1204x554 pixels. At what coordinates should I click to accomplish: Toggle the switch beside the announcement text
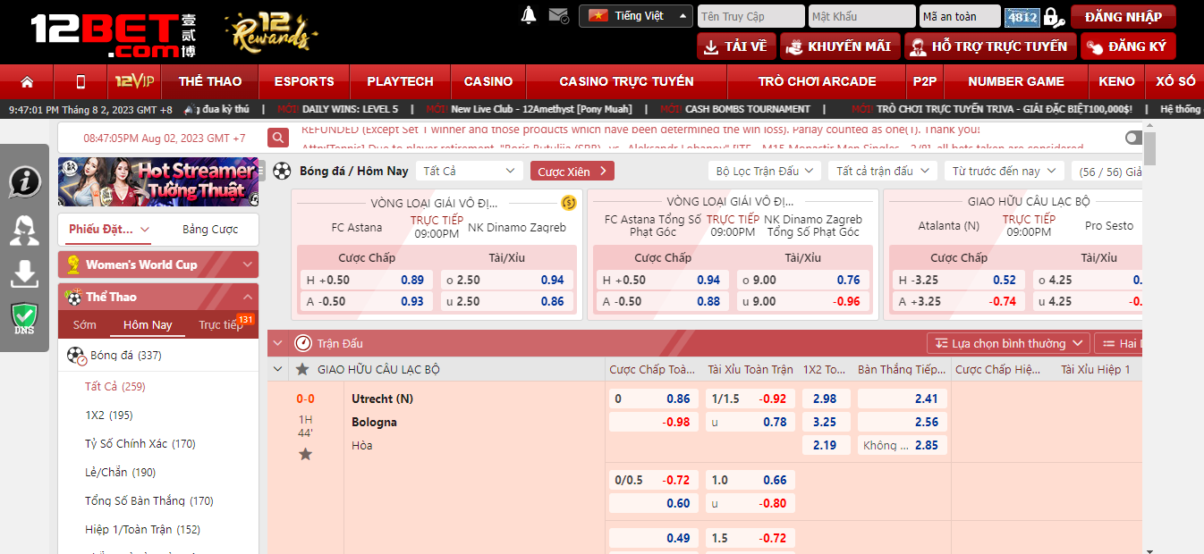pos(1133,138)
